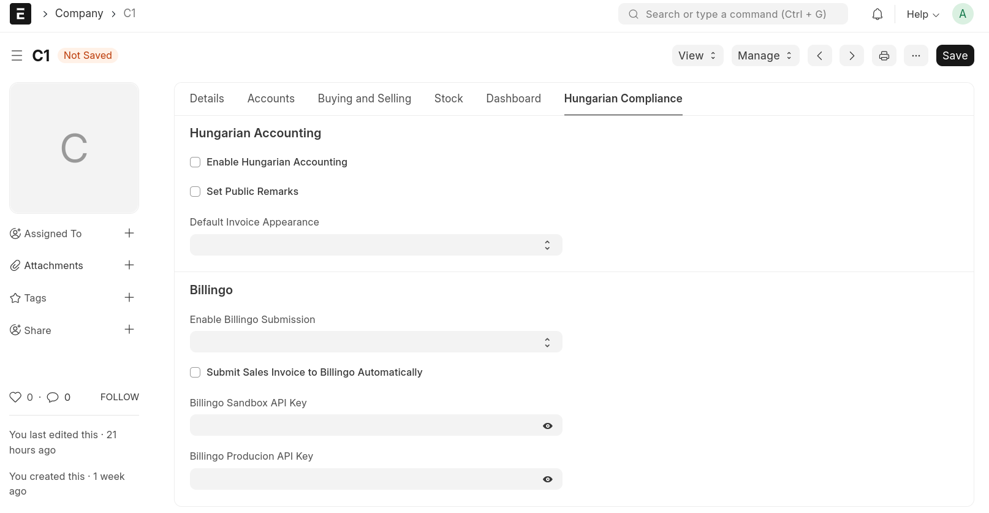Toggle the sidebar hamburger menu
Viewport: 989px width, 513px height.
click(17, 56)
